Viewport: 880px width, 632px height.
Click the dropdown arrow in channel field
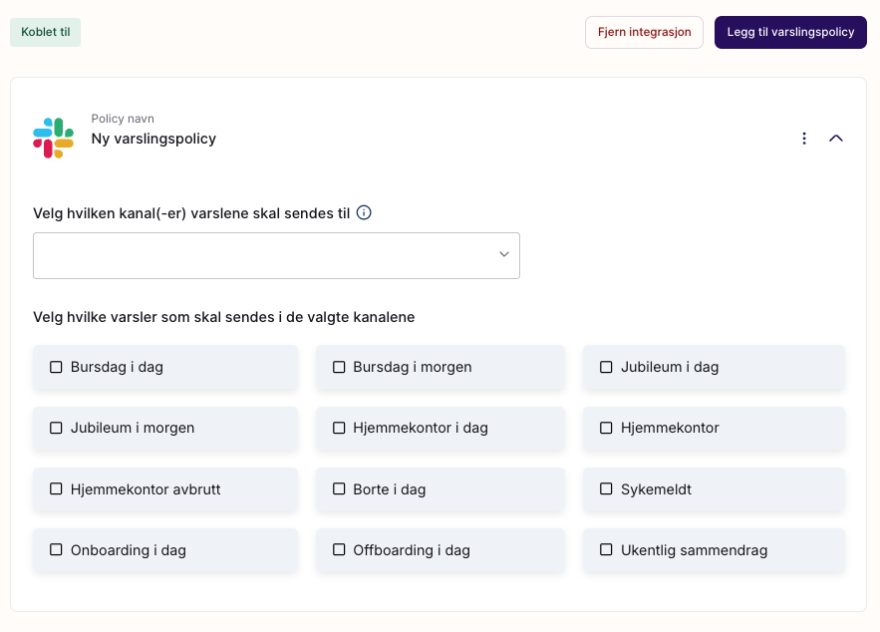(504, 255)
